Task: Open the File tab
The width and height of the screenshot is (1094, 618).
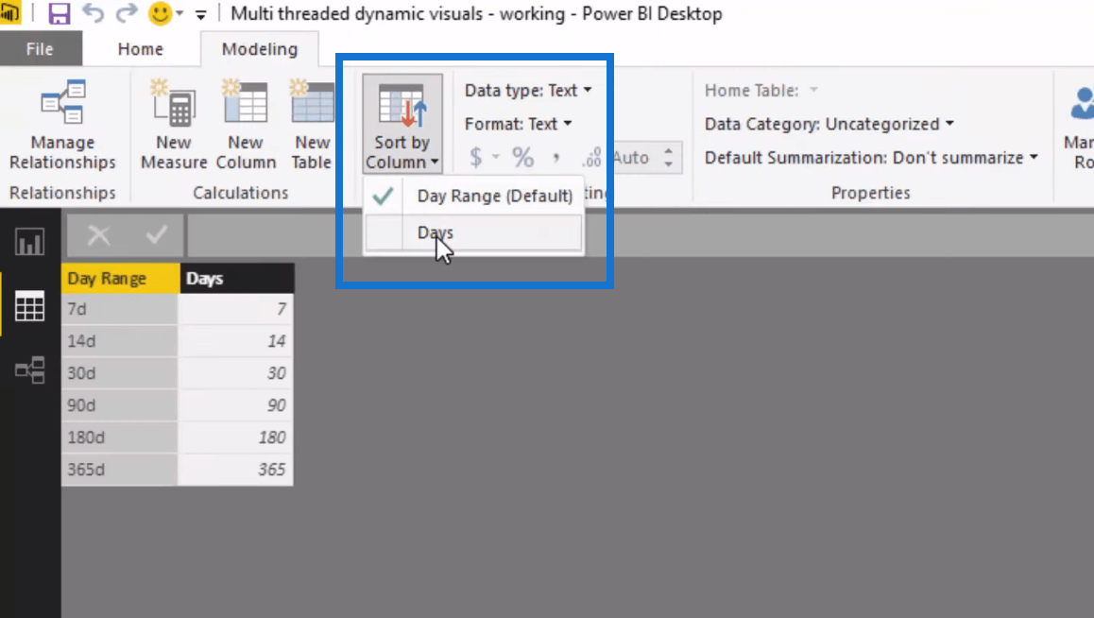Action: (x=40, y=49)
